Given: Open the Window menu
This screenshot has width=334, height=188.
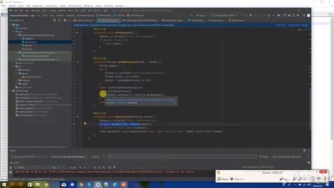Looking at the screenshot, I should [98, 10].
